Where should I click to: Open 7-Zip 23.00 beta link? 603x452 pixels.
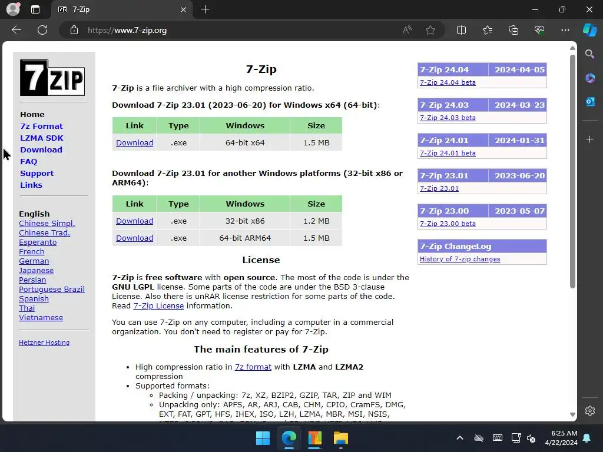448,224
